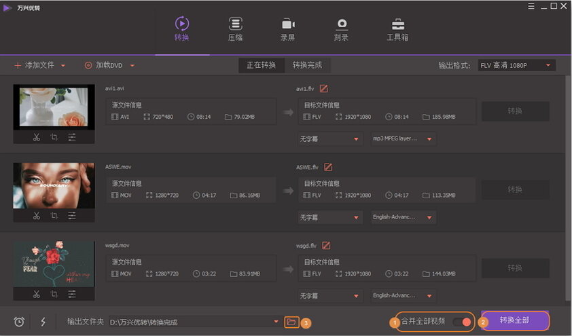Open effects adjust icon under wsgd.mov thumbnail
Image resolution: width=572 pixels, height=336 pixels.
coord(72,294)
